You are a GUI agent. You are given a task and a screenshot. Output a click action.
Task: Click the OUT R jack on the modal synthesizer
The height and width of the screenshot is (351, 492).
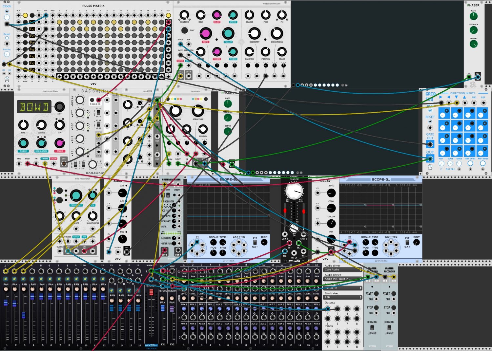click(189, 76)
